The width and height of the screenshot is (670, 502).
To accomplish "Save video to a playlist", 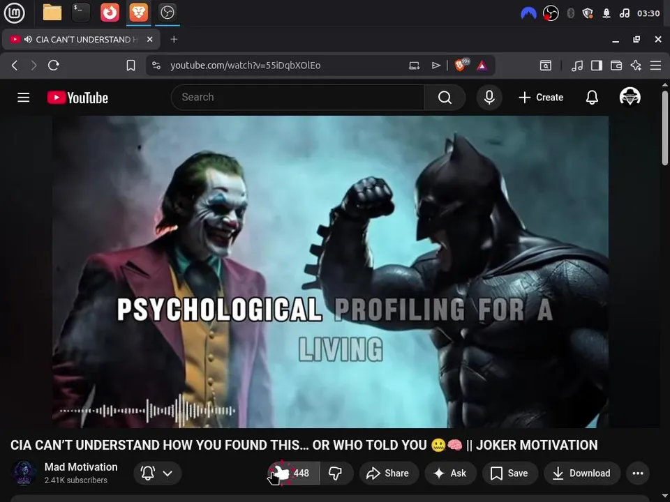I will pos(509,473).
